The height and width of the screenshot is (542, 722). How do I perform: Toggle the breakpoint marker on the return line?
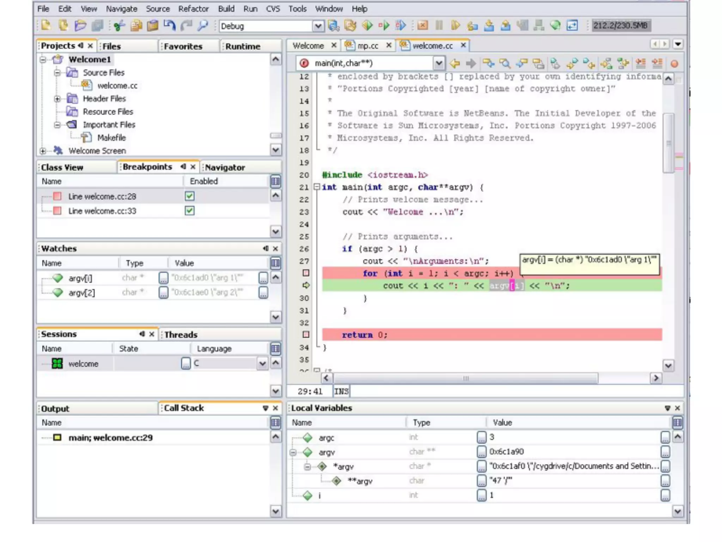(306, 335)
